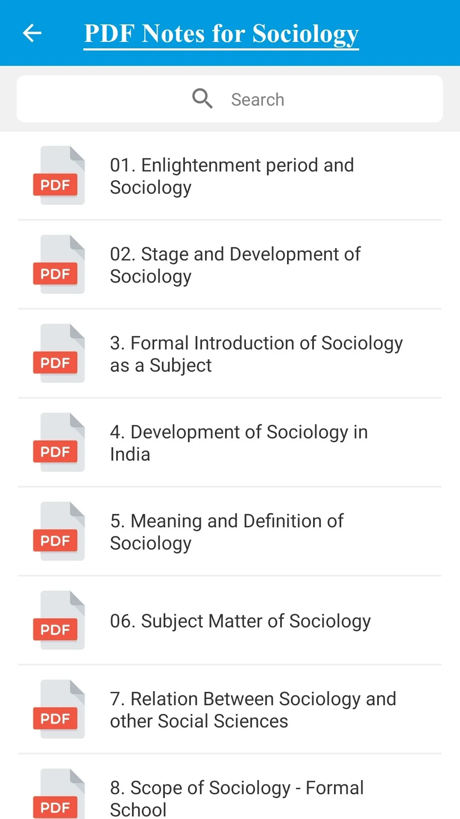Click the PDF icon for Subject Matter
The width and height of the screenshot is (460, 819).
[x=59, y=620]
